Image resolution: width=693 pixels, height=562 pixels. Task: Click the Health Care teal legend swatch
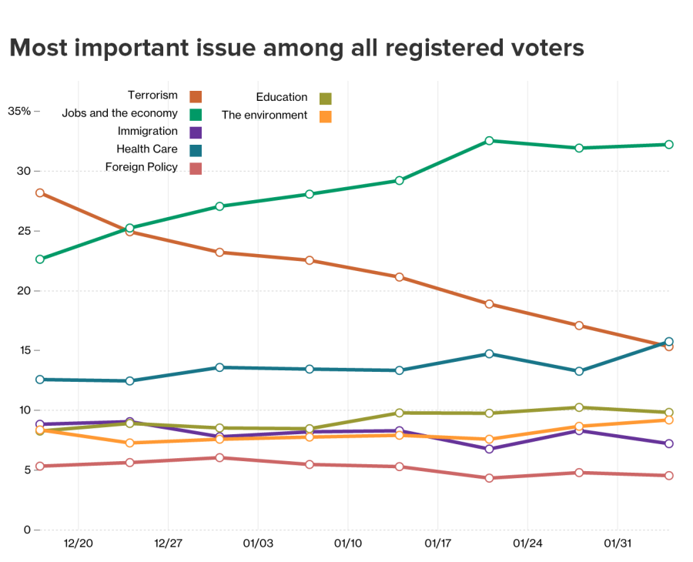tap(196, 150)
